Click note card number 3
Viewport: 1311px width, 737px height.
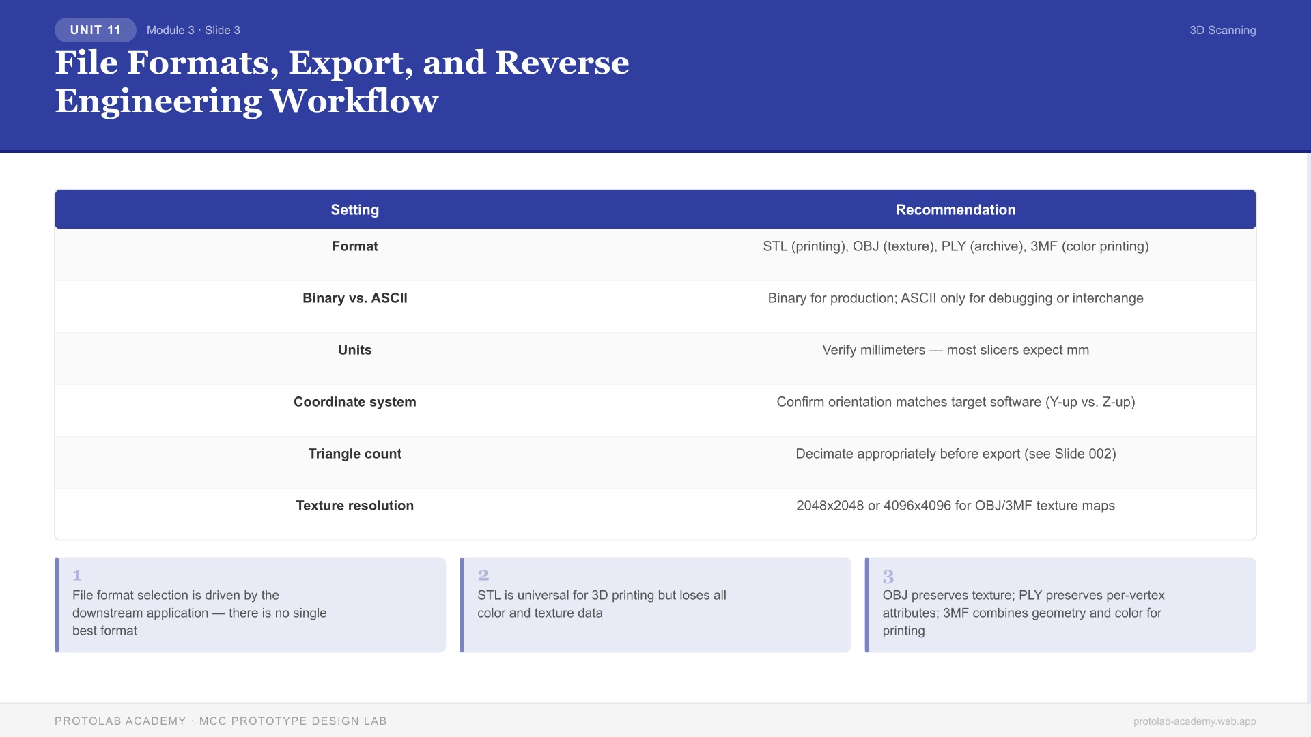(x=1060, y=605)
